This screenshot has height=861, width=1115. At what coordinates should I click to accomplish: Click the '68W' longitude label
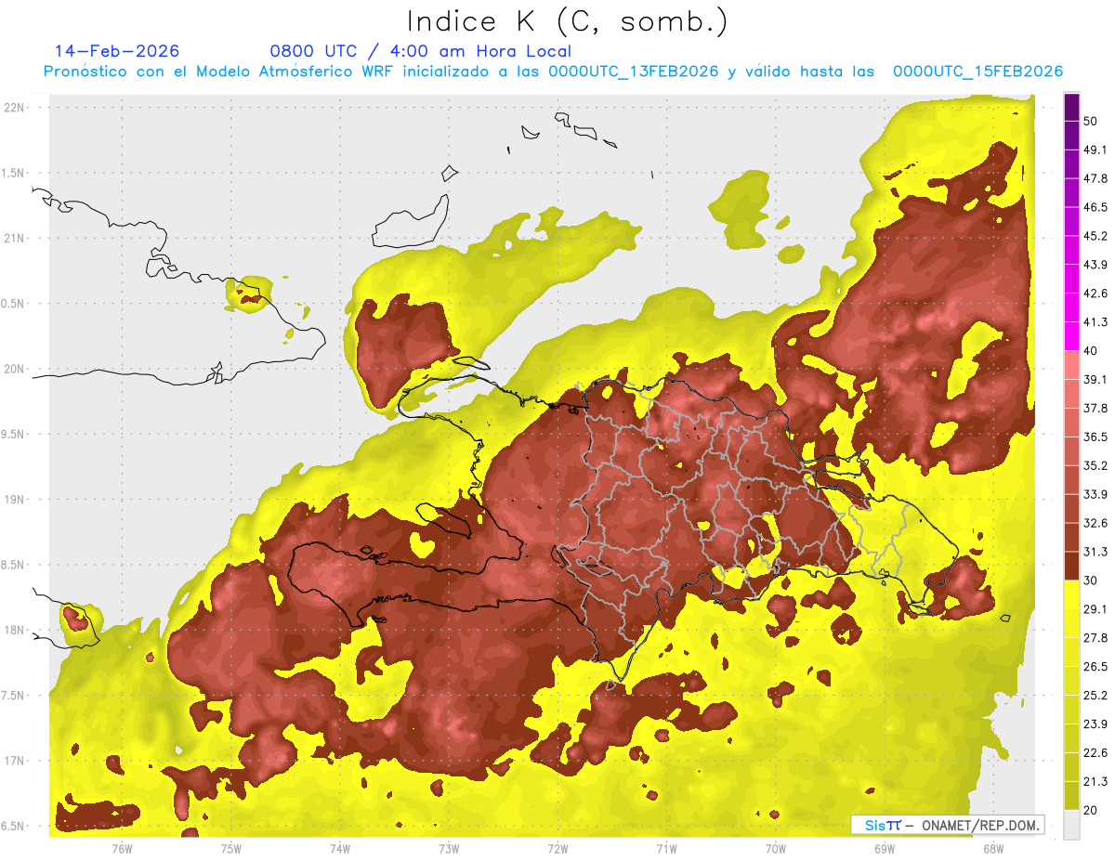coord(992,848)
